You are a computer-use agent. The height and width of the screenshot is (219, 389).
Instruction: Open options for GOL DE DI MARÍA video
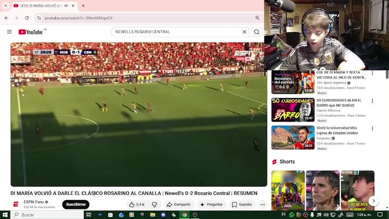pos(372,73)
